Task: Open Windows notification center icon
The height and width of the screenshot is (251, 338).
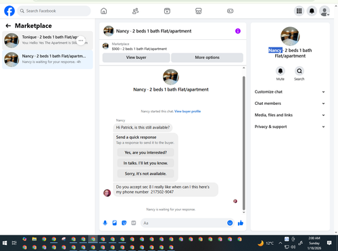Action: coord(329,243)
